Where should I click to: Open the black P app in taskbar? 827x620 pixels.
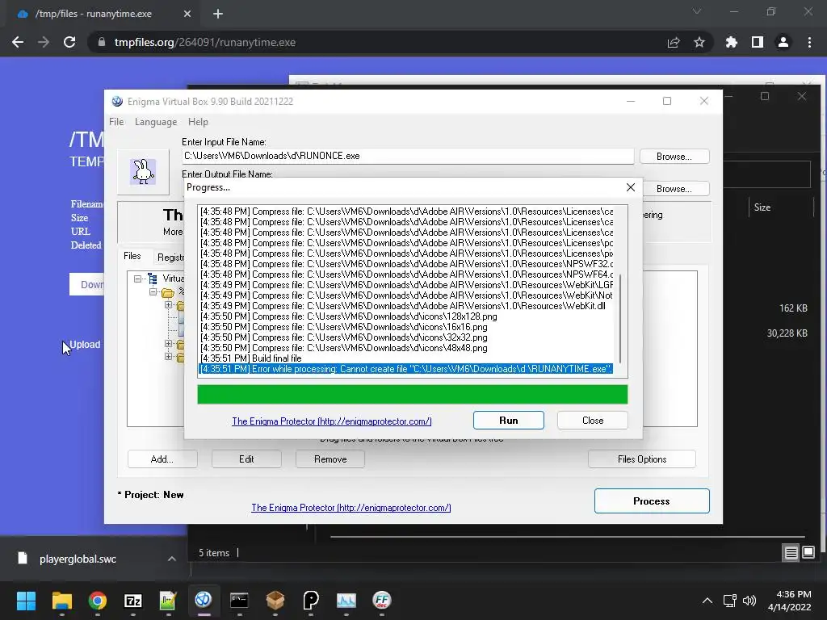(x=311, y=601)
